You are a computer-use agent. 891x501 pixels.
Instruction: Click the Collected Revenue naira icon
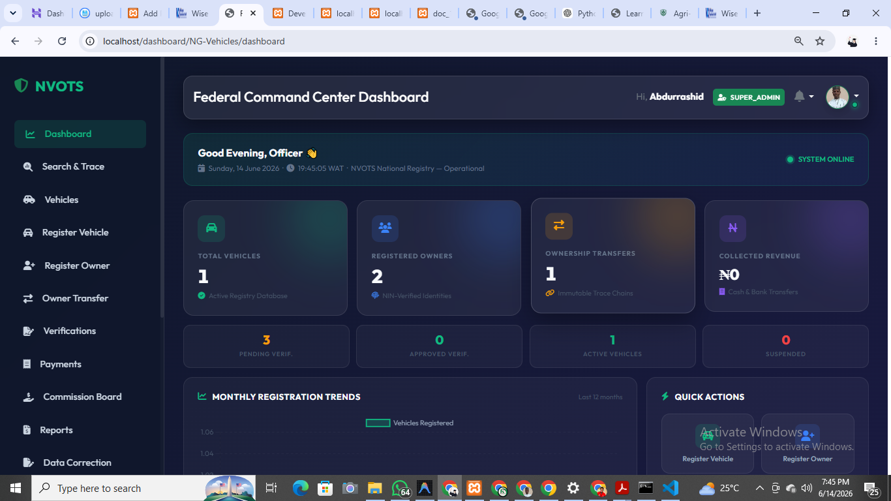pos(732,228)
